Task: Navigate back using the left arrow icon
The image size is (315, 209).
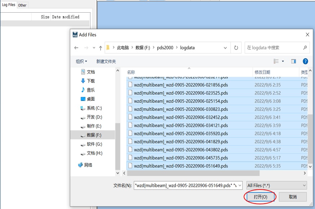Action: 76,47
